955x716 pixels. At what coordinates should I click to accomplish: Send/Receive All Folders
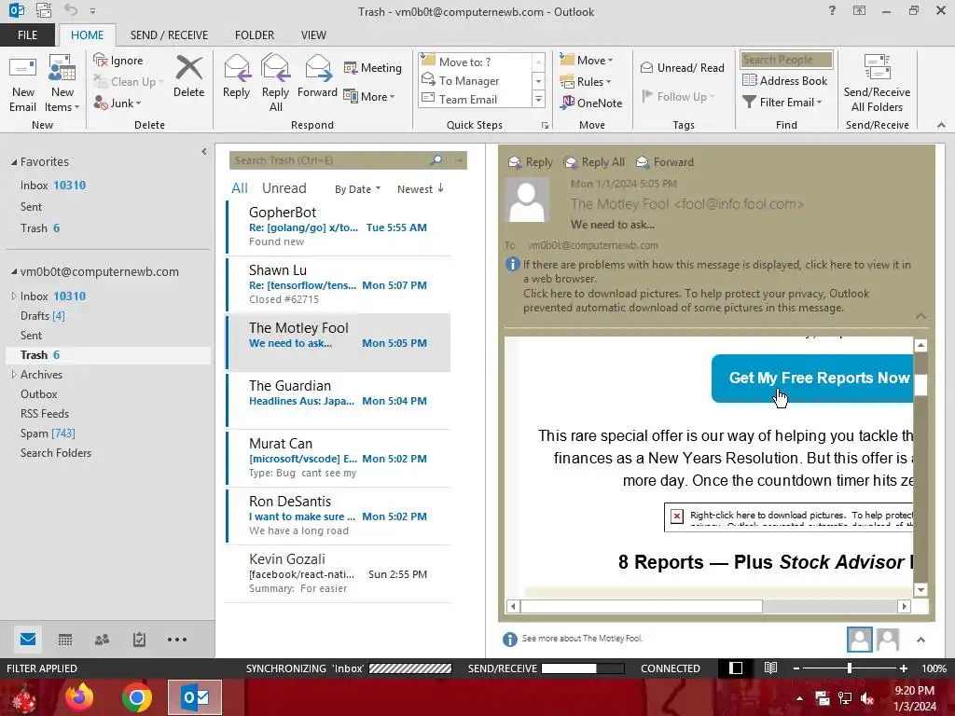pos(877,84)
